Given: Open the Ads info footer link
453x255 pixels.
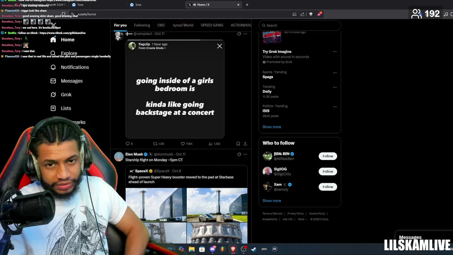Looking at the screenshot, I should 287,219.
